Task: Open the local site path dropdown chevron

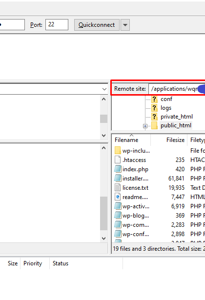Action: pyautogui.click(x=104, y=89)
